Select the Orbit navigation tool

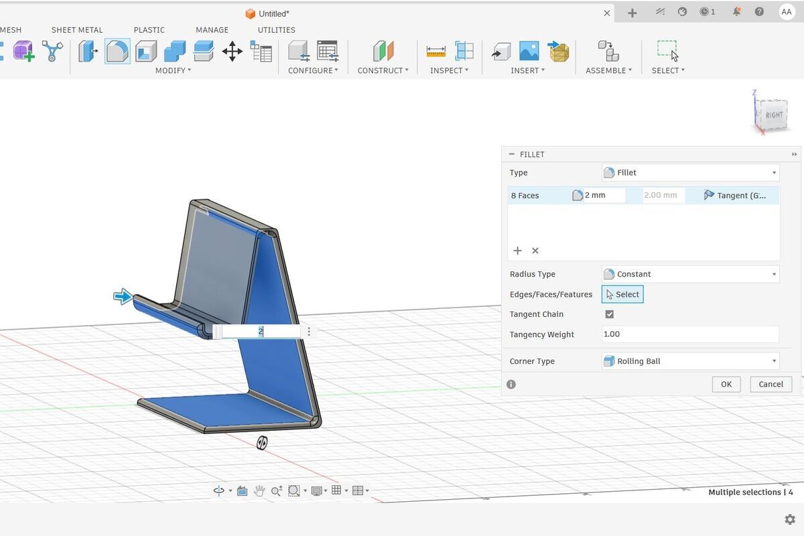[218, 490]
